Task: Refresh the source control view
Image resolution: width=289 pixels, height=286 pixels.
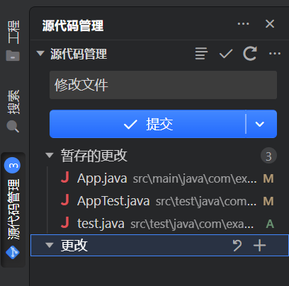Action: (250, 54)
